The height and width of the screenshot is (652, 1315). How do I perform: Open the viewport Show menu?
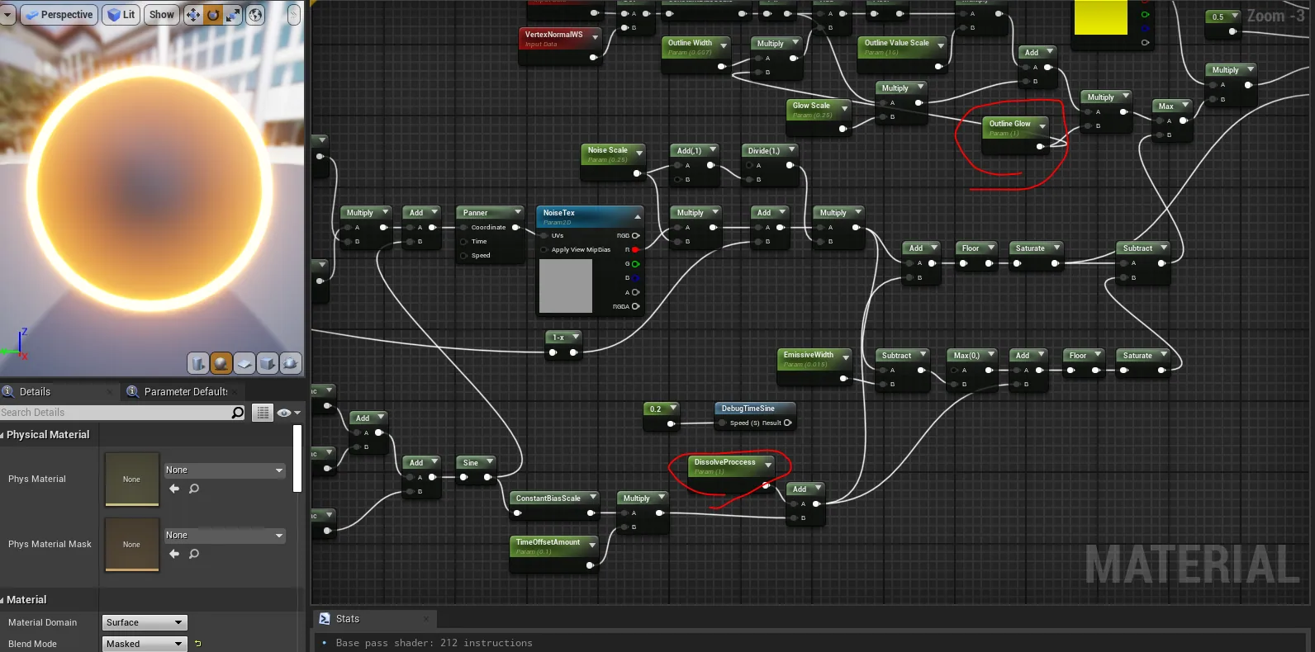tap(161, 15)
